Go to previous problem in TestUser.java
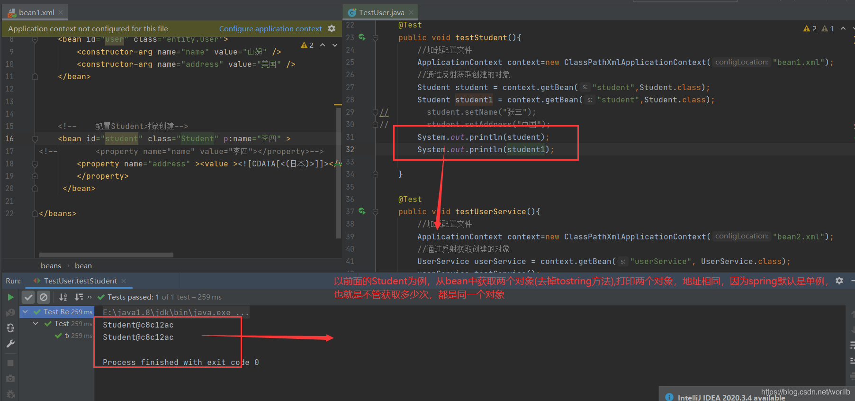Image resolution: width=855 pixels, height=401 pixels. 843,28
